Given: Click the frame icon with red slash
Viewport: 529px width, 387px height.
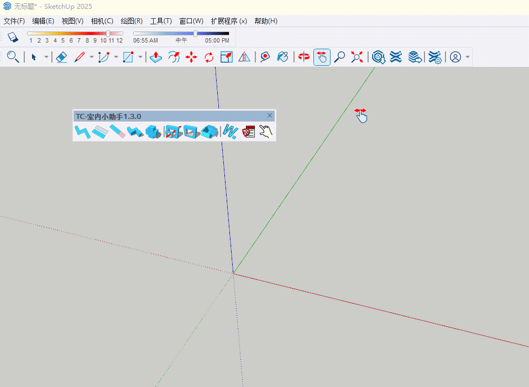Looking at the screenshot, I should click(174, 131).
